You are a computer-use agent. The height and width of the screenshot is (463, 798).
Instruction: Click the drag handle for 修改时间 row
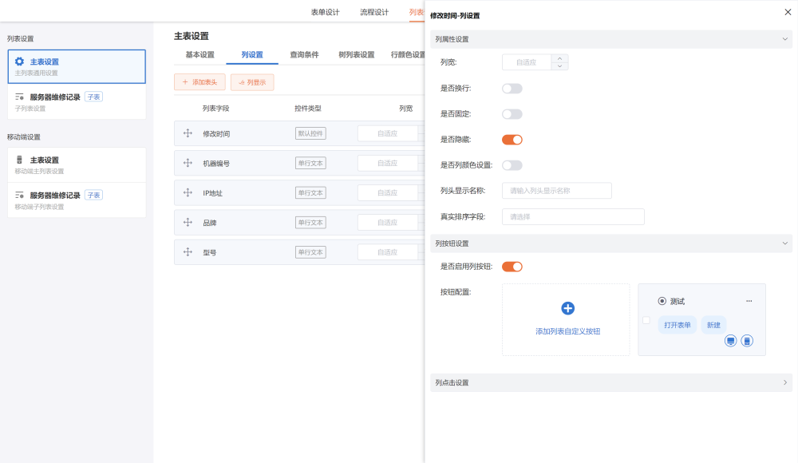pyautogui.click(x=188, y=133)
